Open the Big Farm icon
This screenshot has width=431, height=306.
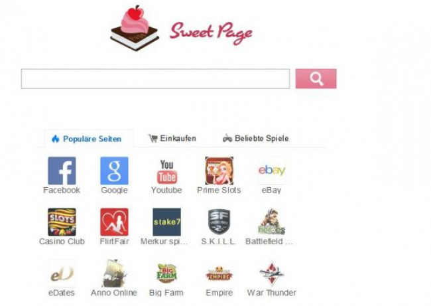click(x=166, y=273)
